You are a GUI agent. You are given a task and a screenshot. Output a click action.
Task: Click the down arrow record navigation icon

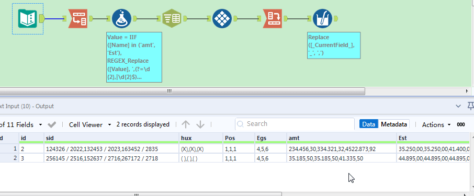(x=200, y=124)
